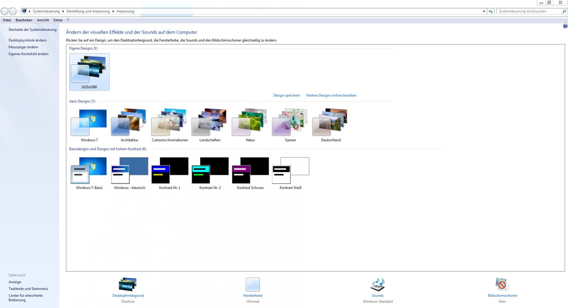568x308 pixels.
Task: Open Taskleiste und Startmenü link
Action: point(28,289)
